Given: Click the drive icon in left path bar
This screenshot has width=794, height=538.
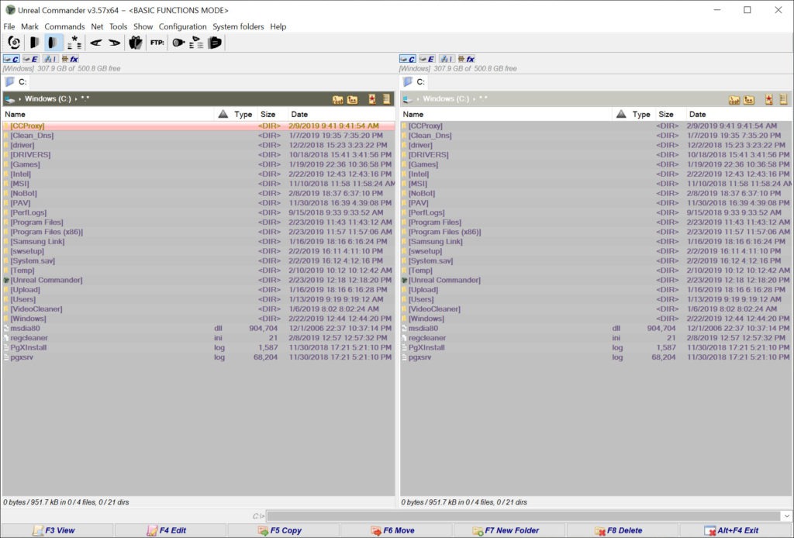Looking at the screenshot, I should (9, 99).
